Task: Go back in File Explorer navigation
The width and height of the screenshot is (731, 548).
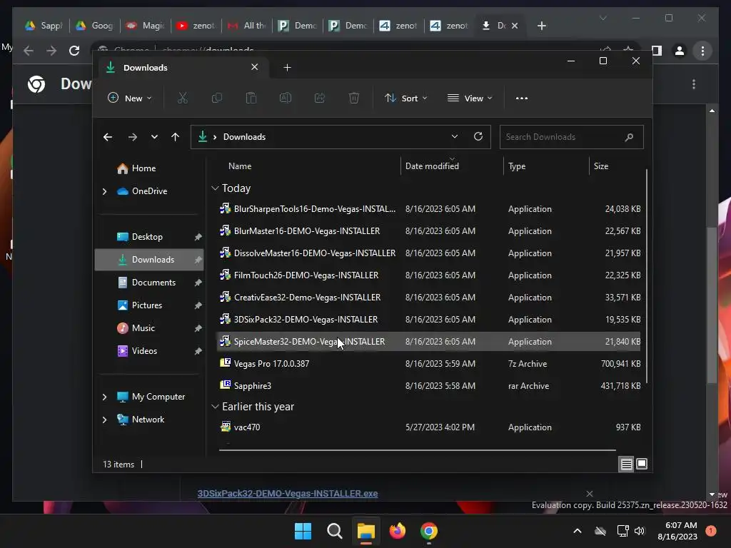Action: pos(108,137)
